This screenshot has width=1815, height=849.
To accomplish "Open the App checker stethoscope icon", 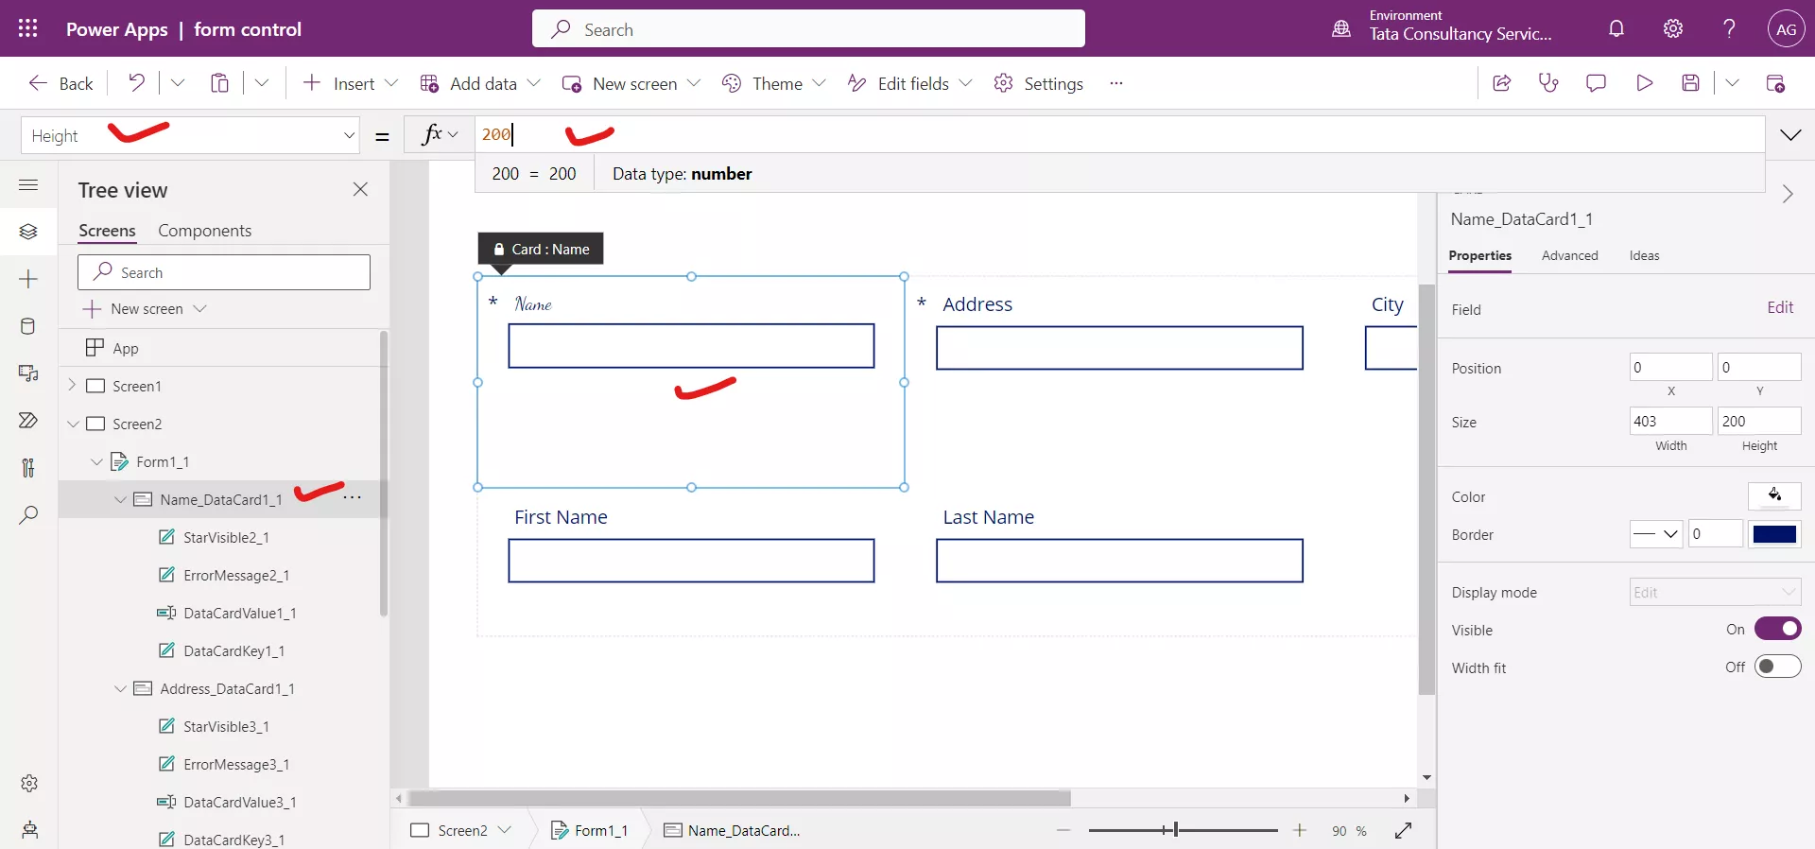I will tap(1548, 83).
